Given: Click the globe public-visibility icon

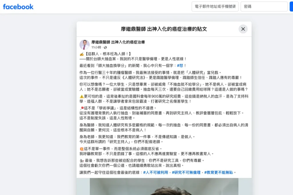Looking at the screenshot, I should pos(105,47).
